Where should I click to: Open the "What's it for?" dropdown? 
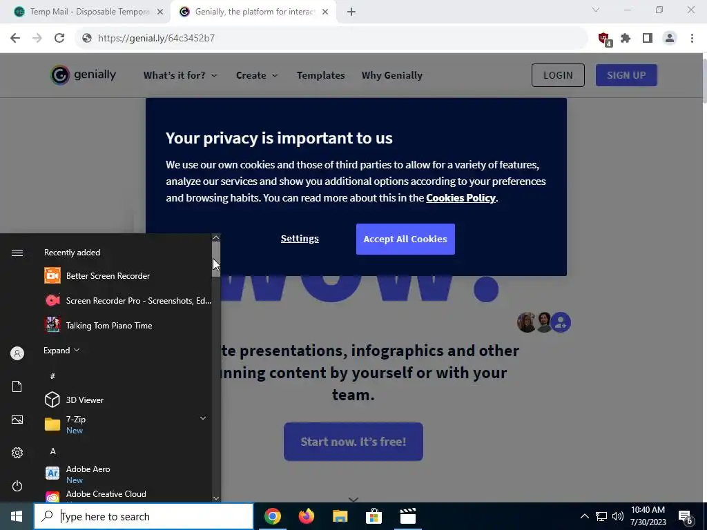coord(180,75)
